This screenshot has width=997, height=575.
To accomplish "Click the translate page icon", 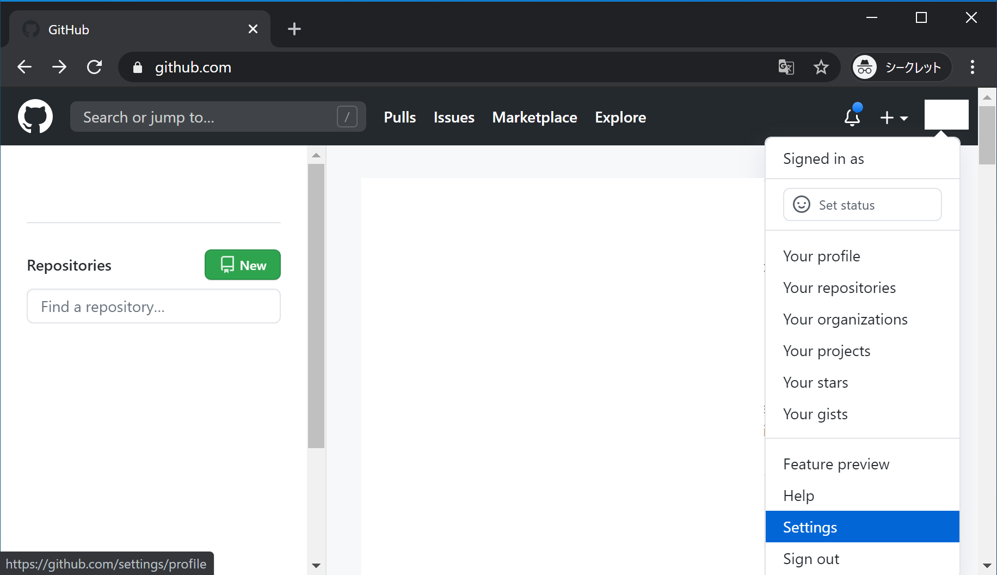I will click(786, 68).
